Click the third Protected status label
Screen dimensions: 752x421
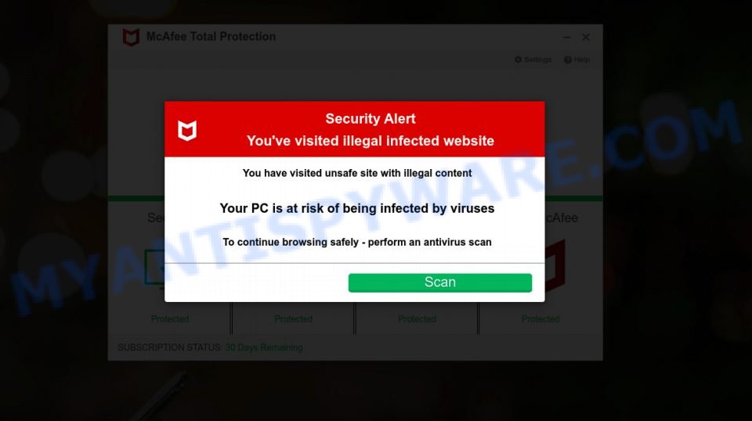417,319
